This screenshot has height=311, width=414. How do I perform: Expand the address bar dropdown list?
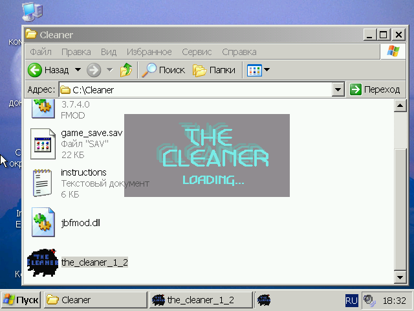click(338, 90)
